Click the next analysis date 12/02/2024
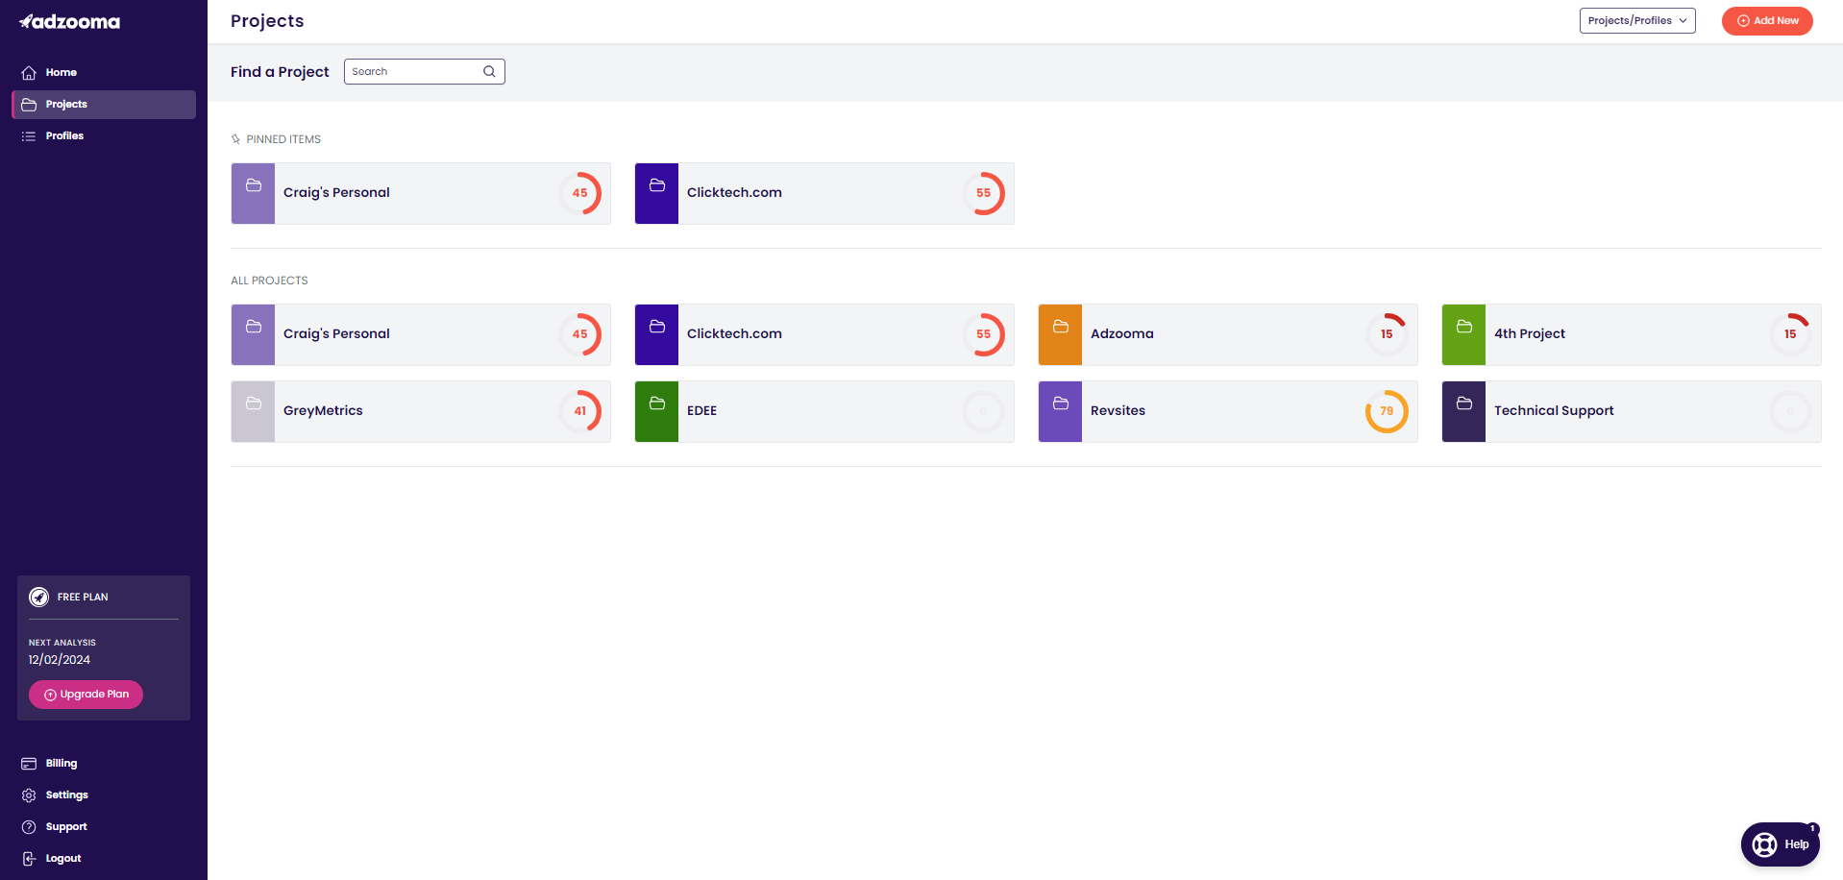 60,660
